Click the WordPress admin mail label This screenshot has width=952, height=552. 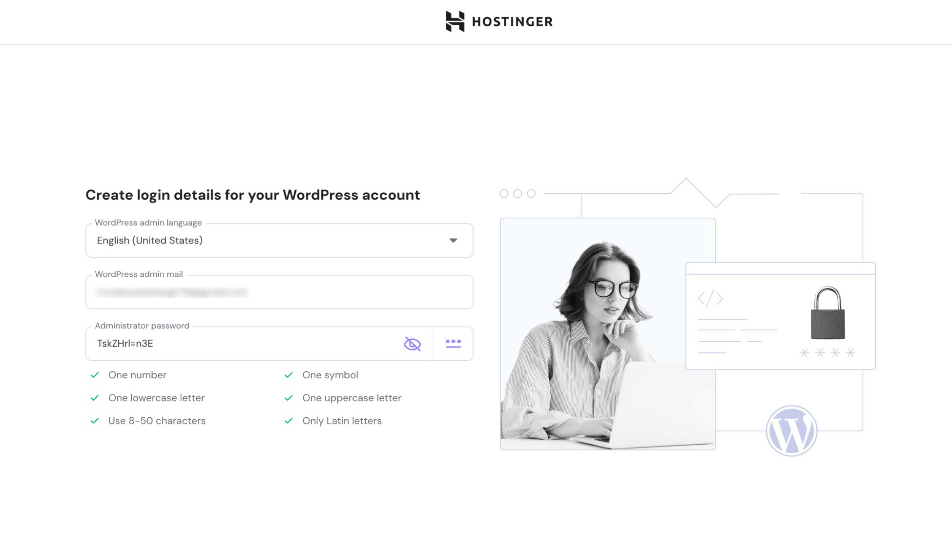[138, 274]
